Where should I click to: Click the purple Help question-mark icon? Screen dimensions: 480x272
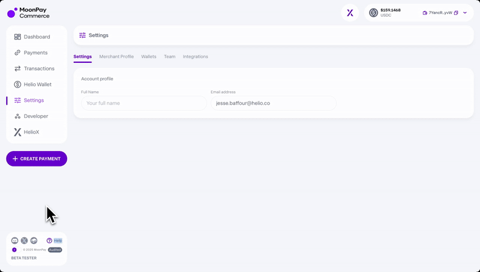point(49,240)
